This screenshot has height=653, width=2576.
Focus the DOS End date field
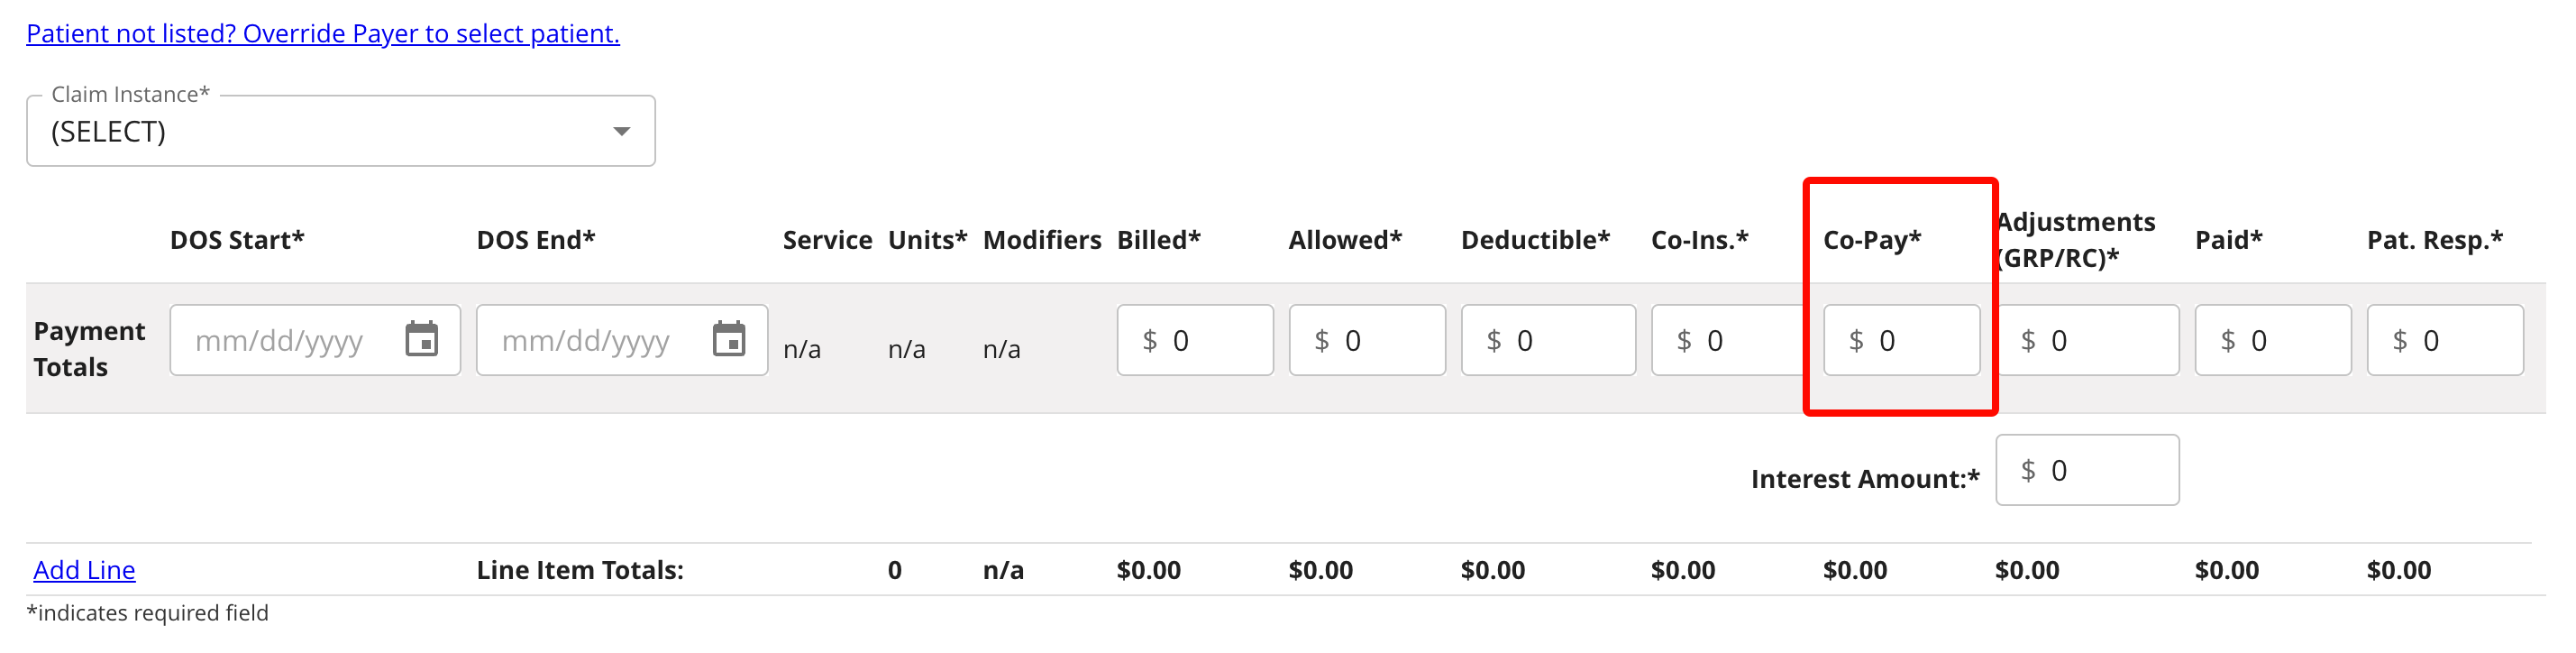592,341
